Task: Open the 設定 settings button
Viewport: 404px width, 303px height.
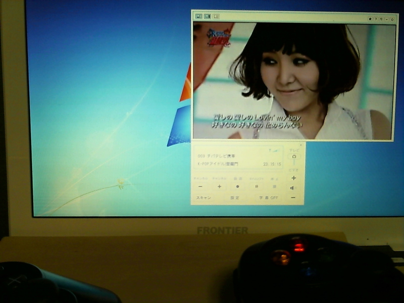Action: pos(235,198)
